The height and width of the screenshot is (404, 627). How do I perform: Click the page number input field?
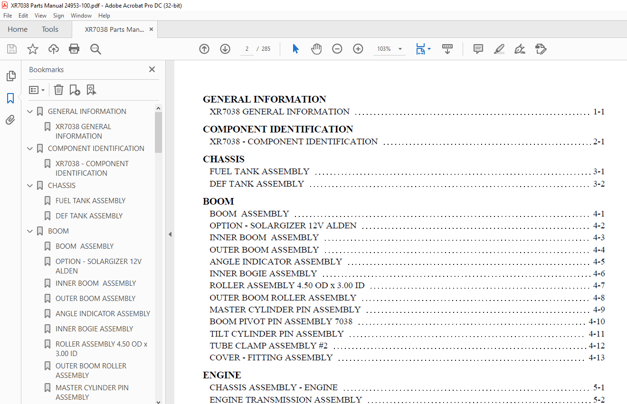[x=247, y=49]
